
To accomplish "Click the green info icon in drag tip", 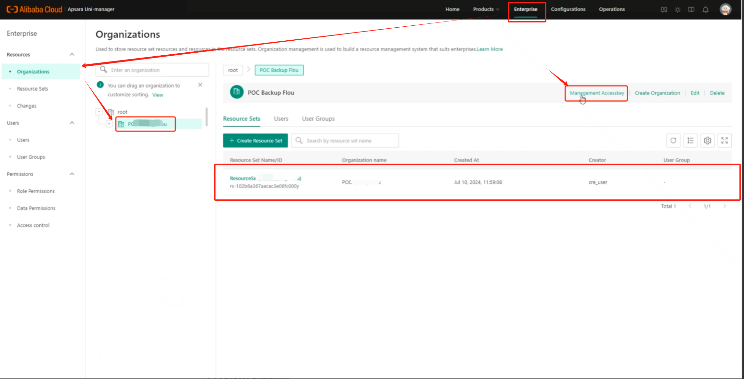I will point(100,85).
